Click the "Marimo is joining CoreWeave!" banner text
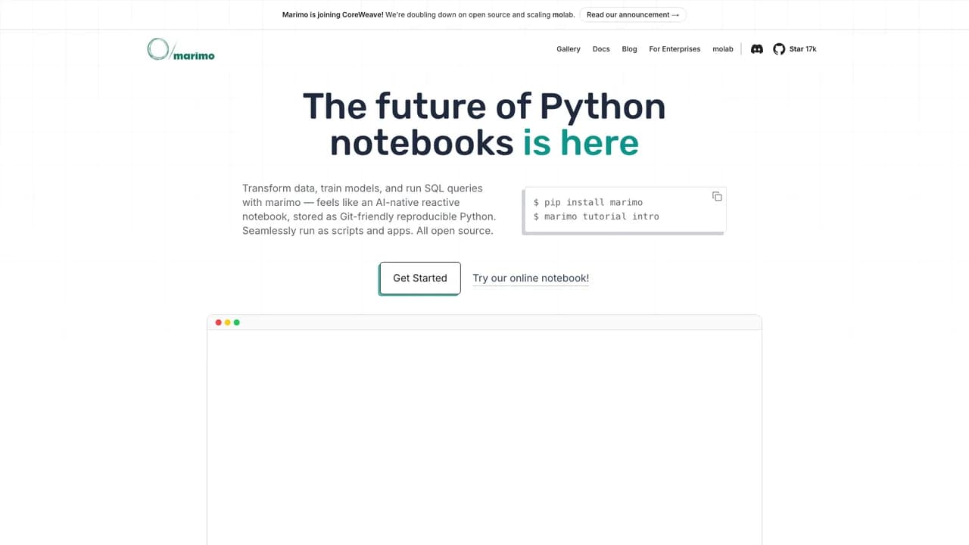The height and width of the screenshot is (545, 969). click(333, 14)
